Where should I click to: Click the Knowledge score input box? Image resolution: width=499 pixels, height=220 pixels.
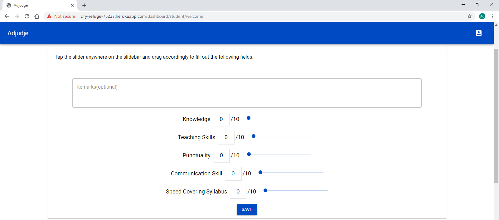(221, 119)
